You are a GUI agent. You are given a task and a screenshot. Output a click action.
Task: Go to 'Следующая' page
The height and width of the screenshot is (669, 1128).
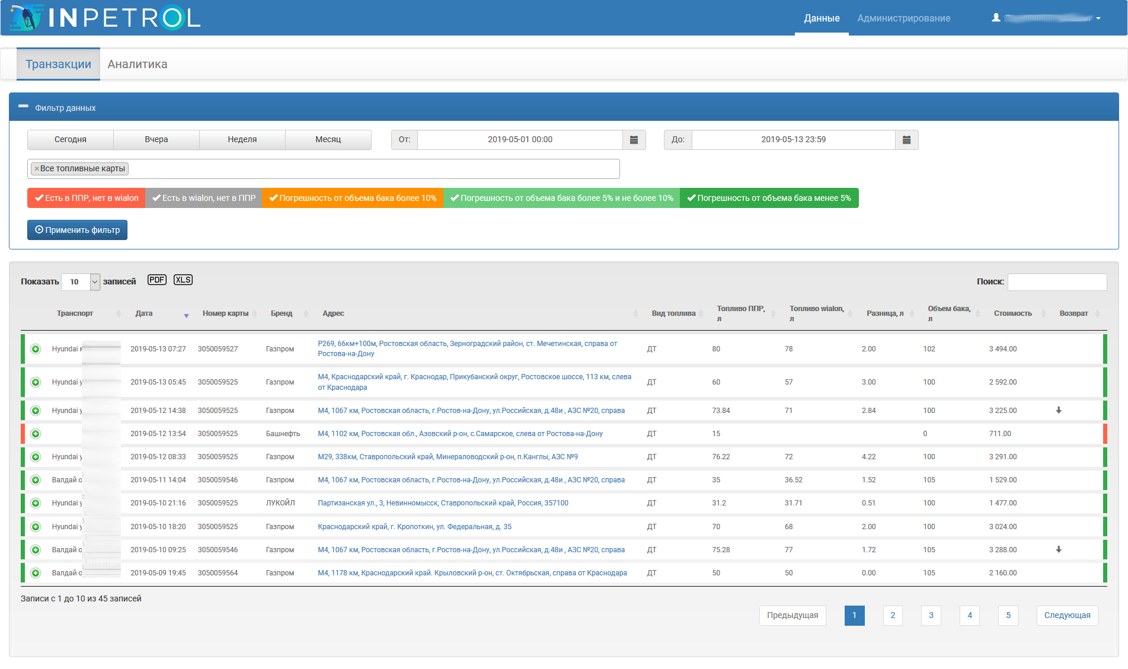click(1068, 616)
